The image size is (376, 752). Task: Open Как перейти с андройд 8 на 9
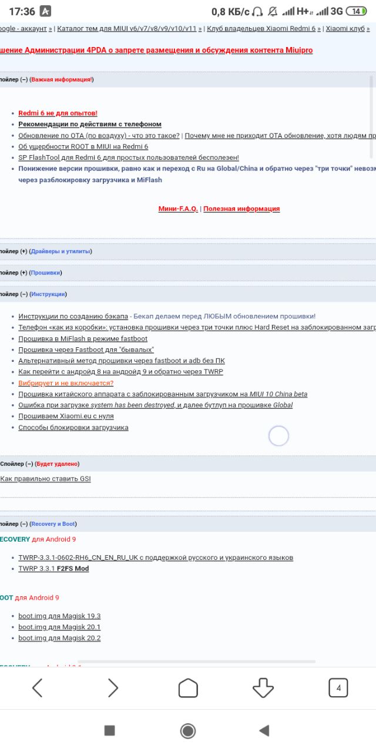pyautogui.click(x=120, y=372)
